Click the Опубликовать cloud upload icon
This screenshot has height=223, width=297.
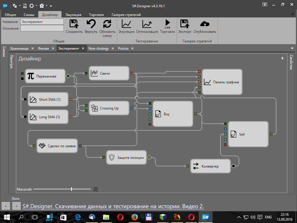coord(205,24)
